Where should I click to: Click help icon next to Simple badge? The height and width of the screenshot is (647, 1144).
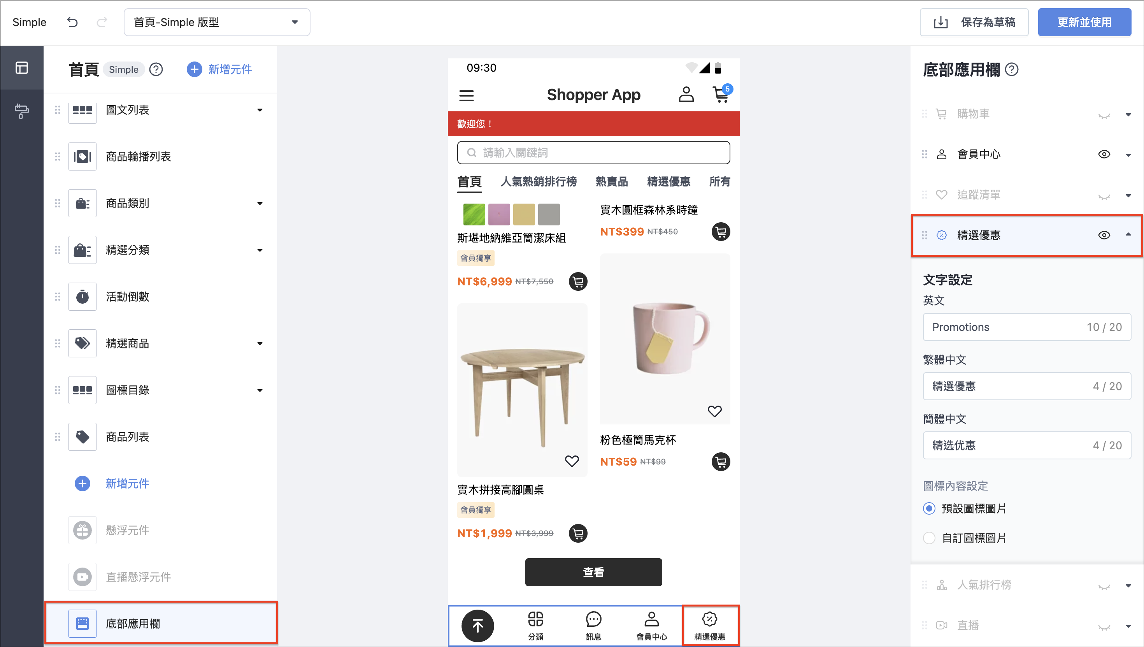click(x=156, y=69)
